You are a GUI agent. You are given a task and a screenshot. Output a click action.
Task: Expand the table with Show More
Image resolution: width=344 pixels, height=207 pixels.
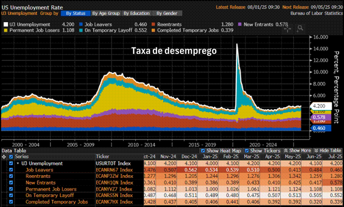[x=298, y=151]
